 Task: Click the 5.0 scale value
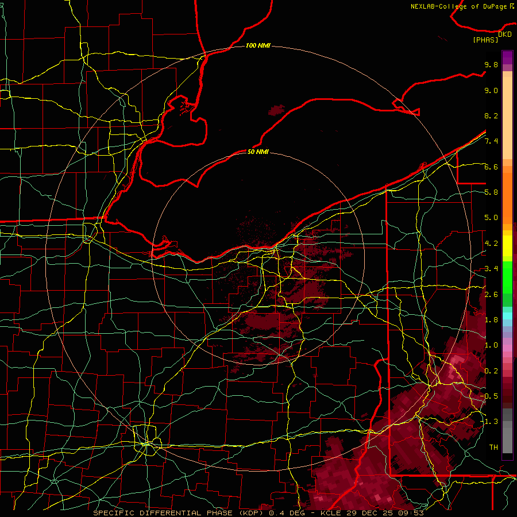(491, 218)
